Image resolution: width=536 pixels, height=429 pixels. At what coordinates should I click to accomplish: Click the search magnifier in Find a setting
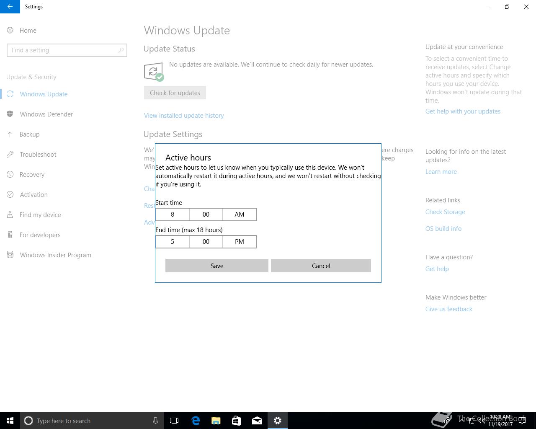[x=121, y=50]
